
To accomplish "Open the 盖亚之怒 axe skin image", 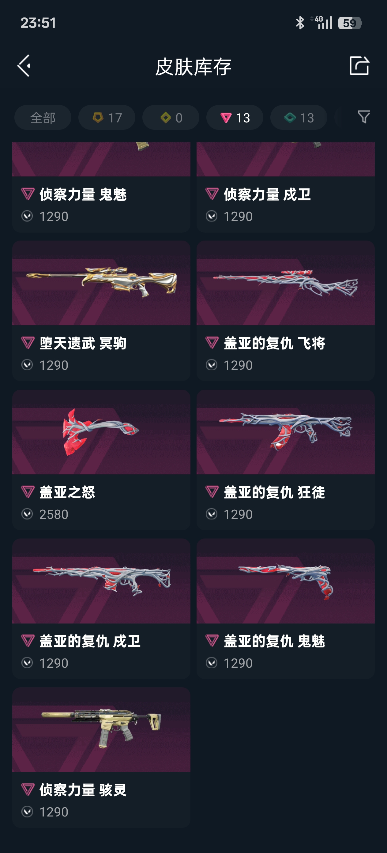I will tap(101, 432).
